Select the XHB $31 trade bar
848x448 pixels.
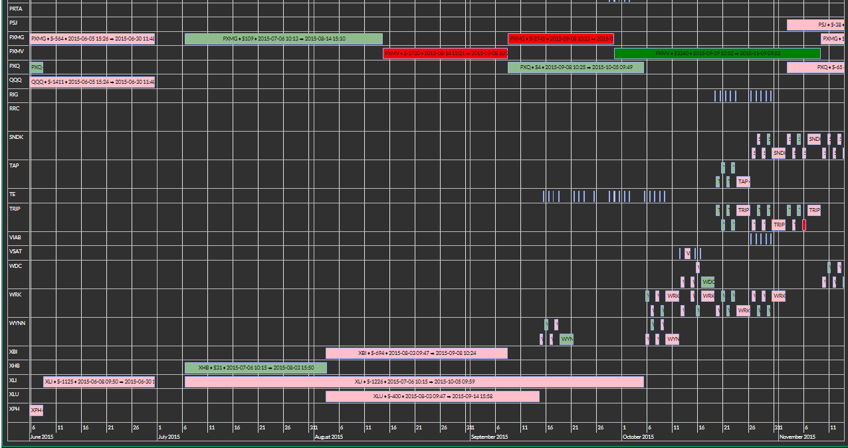click(256, 368)
